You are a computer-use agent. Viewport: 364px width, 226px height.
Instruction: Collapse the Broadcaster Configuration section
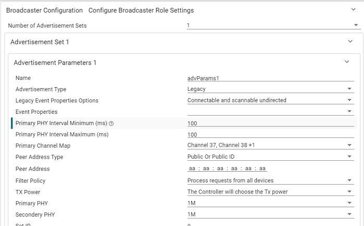point(354,10)
